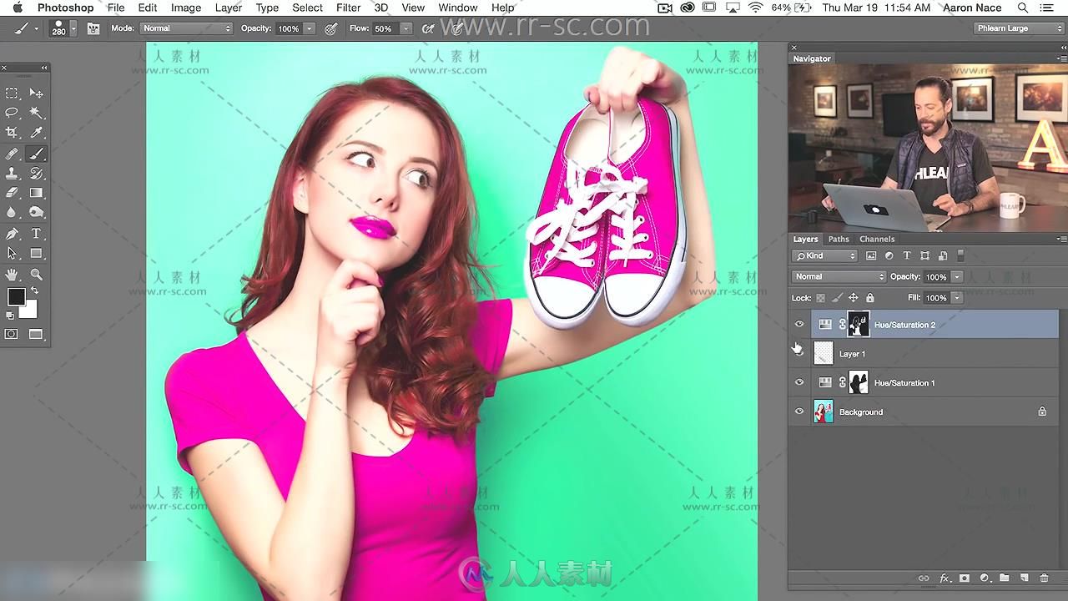Toggle lock image pixels
This screenshot has height=601, width=1068.
tap(837, 298)
